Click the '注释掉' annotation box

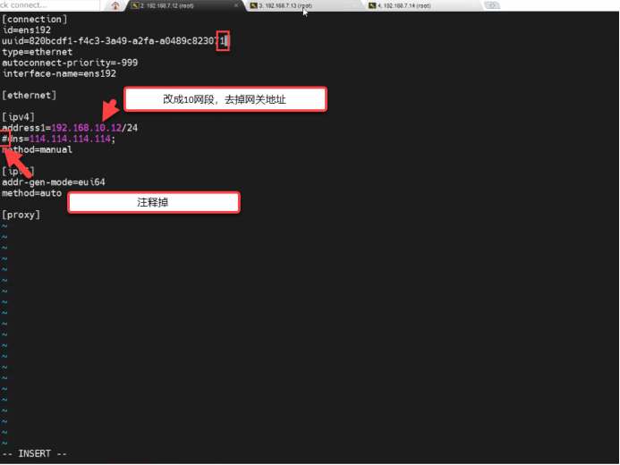153,203
